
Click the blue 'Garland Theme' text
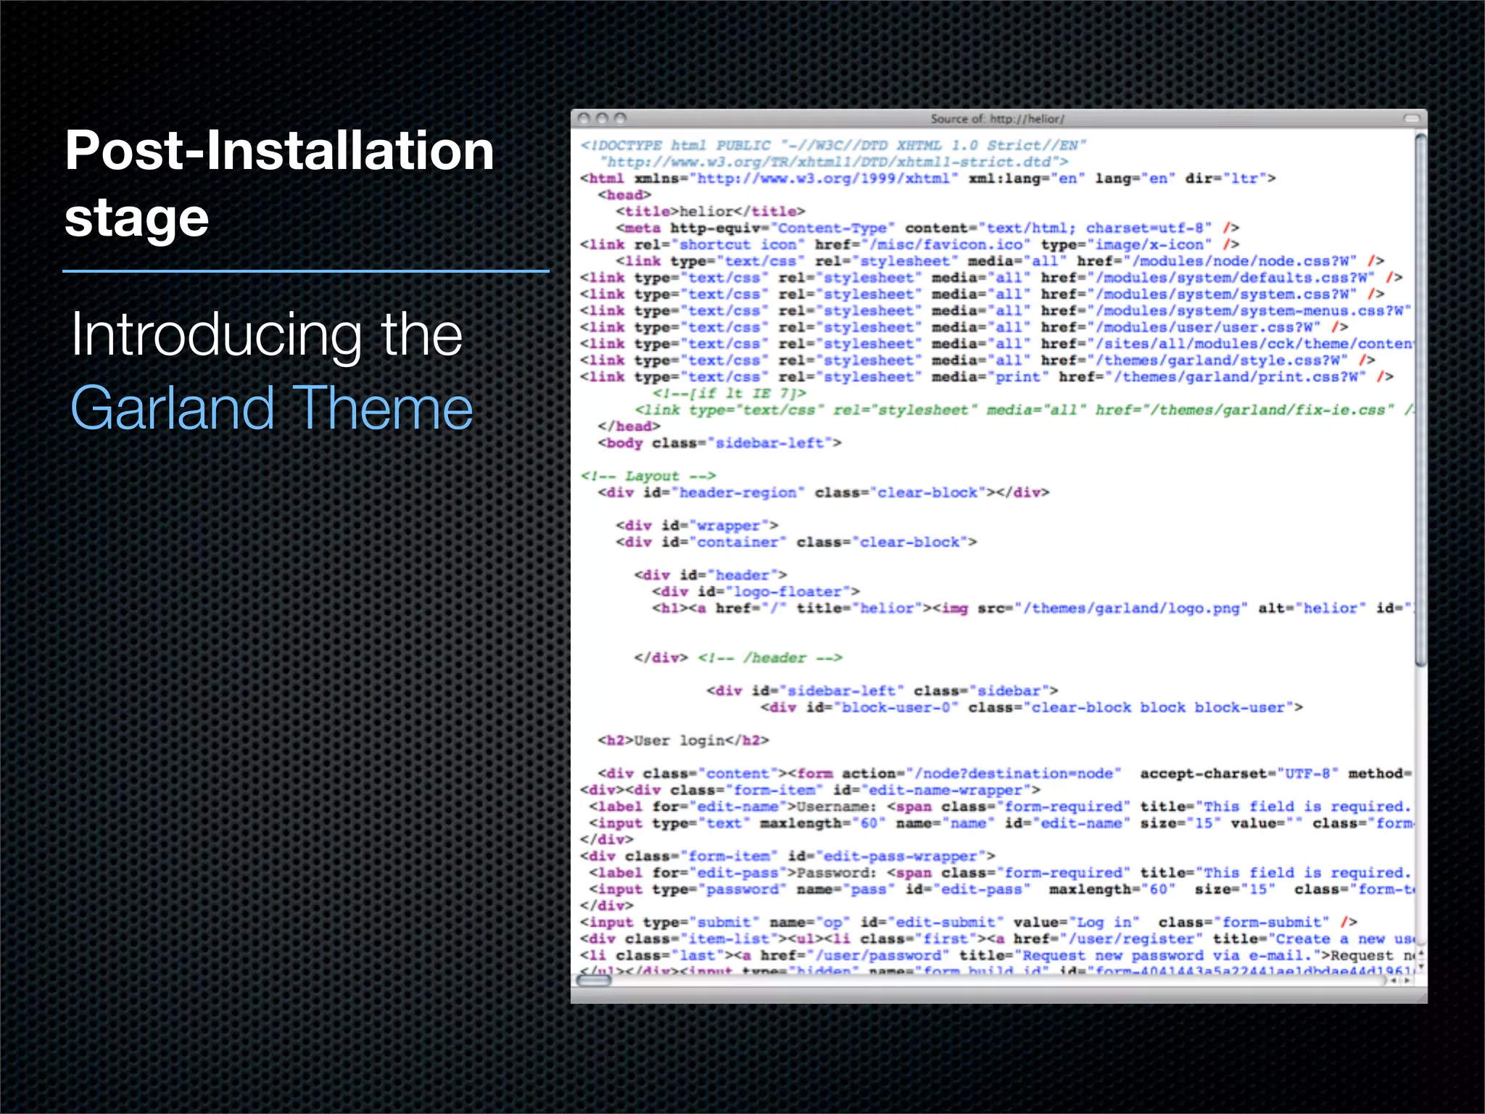[271, 408]
